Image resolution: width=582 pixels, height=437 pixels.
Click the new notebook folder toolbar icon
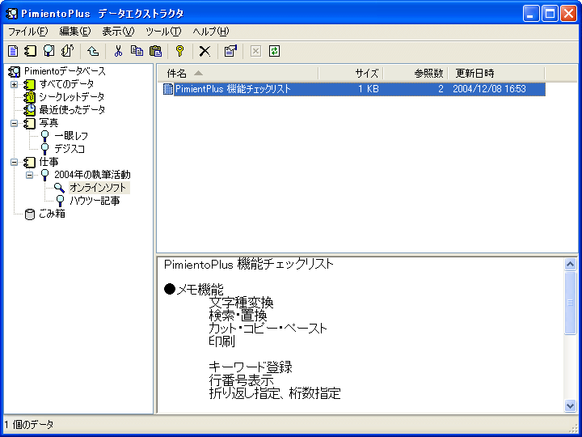[x=31, y=51]
